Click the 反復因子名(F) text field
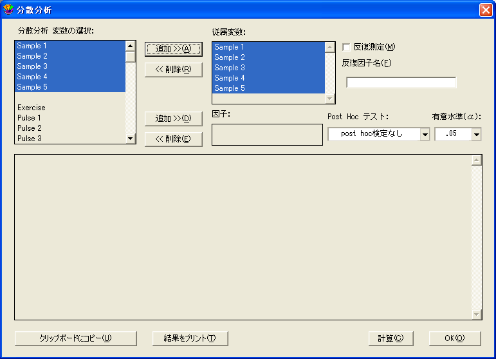The width and height of the screenshot is (496, 359). tap(401, 82)
